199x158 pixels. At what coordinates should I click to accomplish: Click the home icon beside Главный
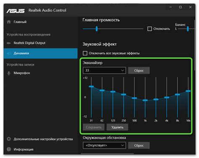tap(9, 22)
